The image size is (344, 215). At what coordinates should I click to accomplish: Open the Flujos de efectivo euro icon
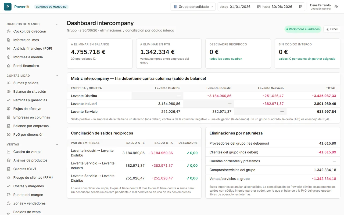click(x=9, y=109)
